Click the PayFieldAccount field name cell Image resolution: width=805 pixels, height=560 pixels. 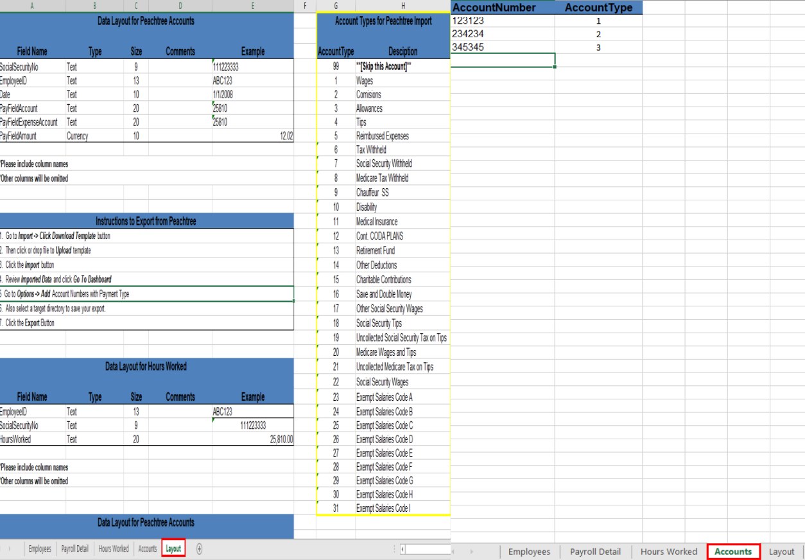(x=32, y=109)
